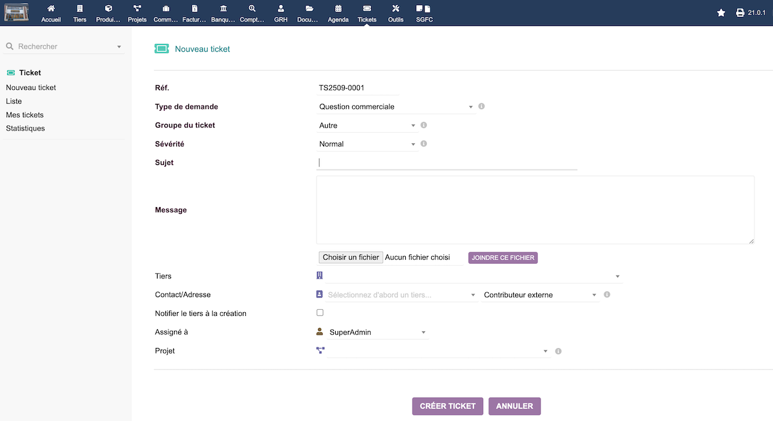The height and width of the screenshot is (421, 773).
Task: Open the Projets menu icon
Action: coord(138,8)
